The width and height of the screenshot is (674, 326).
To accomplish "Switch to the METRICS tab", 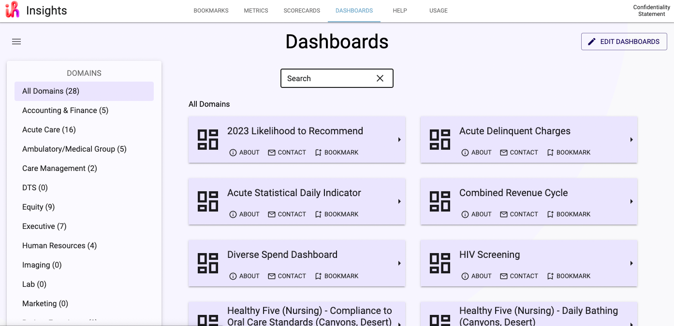I will 256,10.
